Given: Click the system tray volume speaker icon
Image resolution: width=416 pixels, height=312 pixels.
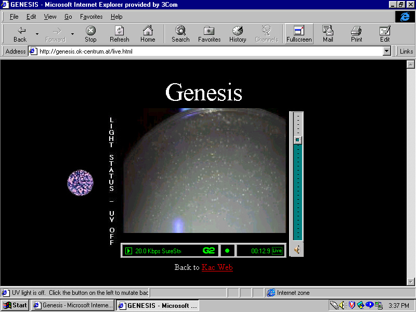Looking at the screenshot, I should tap(342, 305).
